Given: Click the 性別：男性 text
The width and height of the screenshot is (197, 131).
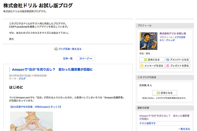Looking at the screenshot, I should (x=145, y=53).
